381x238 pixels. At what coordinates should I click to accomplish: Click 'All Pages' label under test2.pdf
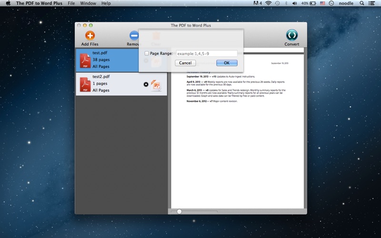click(101, 90)
